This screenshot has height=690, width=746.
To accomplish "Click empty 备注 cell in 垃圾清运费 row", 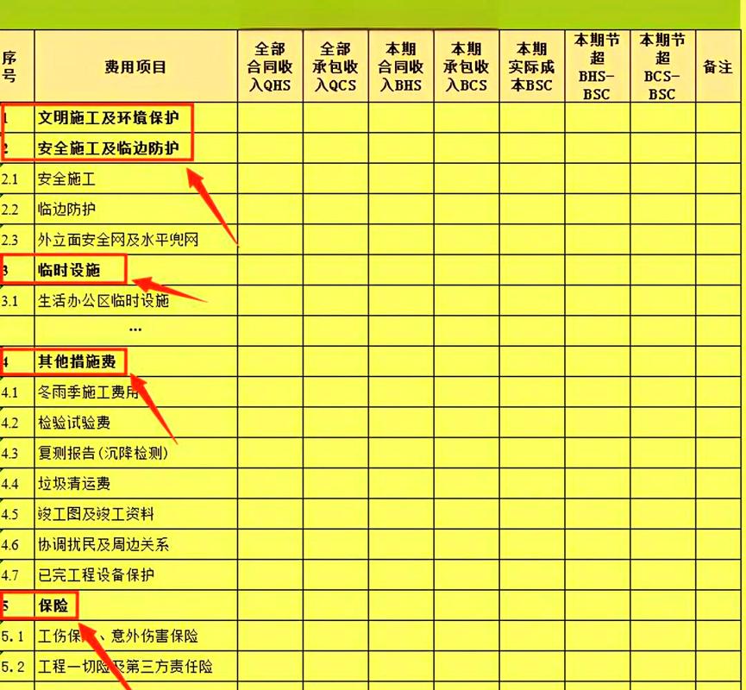I will pyautogui.click(x=718, y=484).
